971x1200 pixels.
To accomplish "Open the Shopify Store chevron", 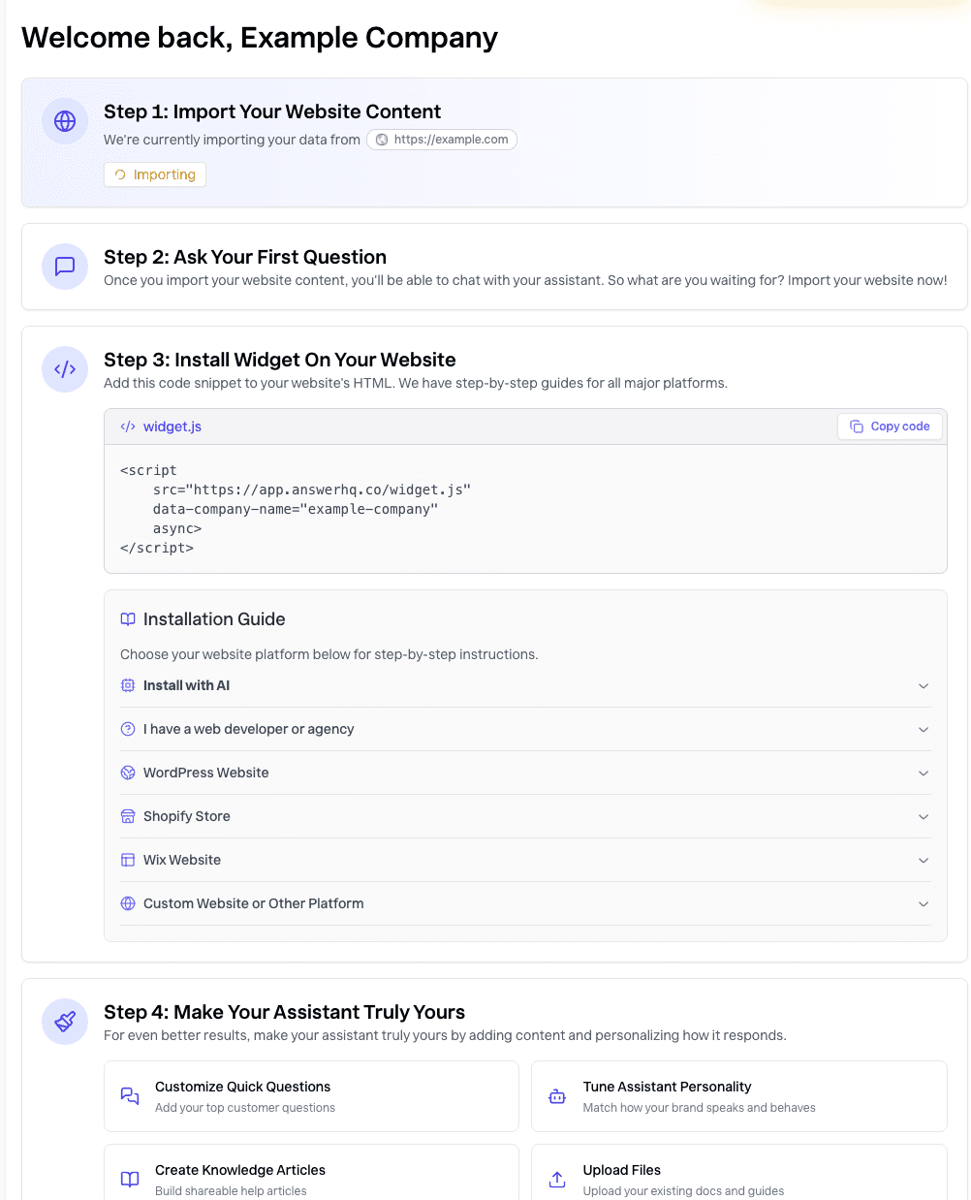I will pos(924,817).
